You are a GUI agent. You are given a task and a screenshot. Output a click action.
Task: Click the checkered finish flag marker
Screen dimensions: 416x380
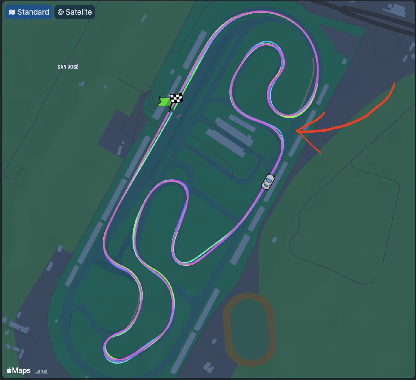pos(176,99)
